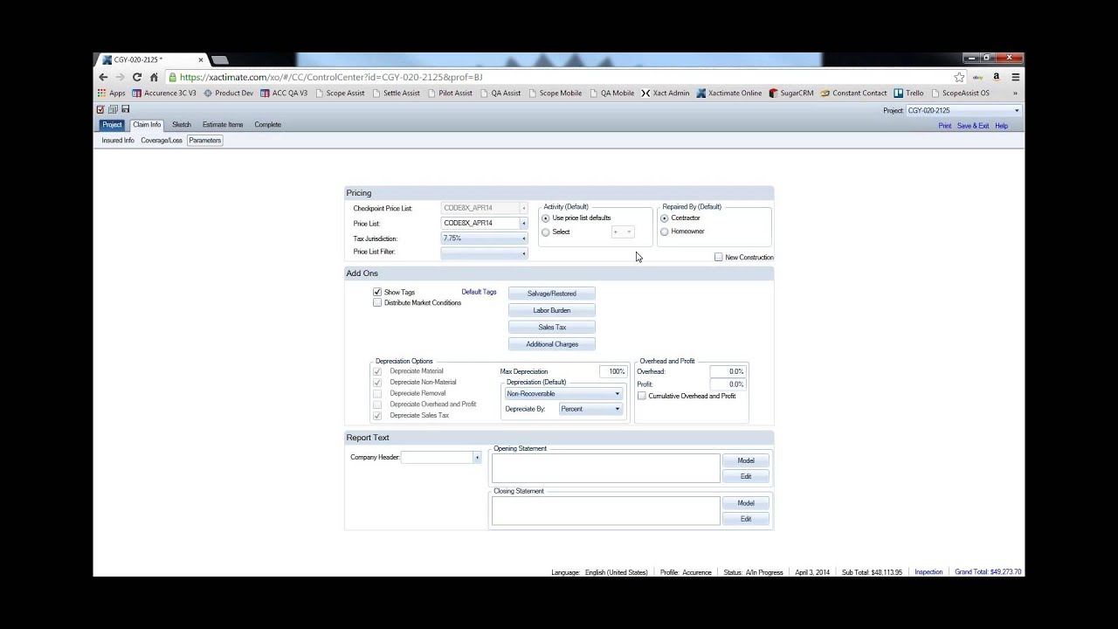Open the ACC QA V3 bookmark
The height and width of the screenshot is (629, 1118).
[x=284, y=93]
